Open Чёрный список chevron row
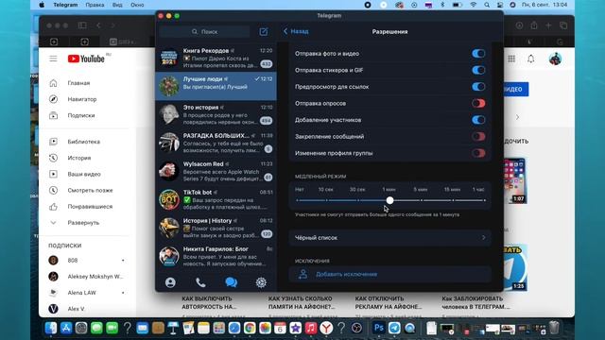This screenshot has width=605, height=340. (390, 238)
